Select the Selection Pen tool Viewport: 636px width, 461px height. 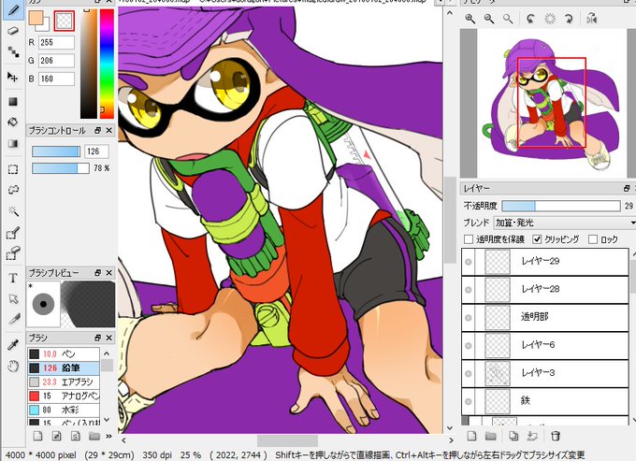(13, 233)
